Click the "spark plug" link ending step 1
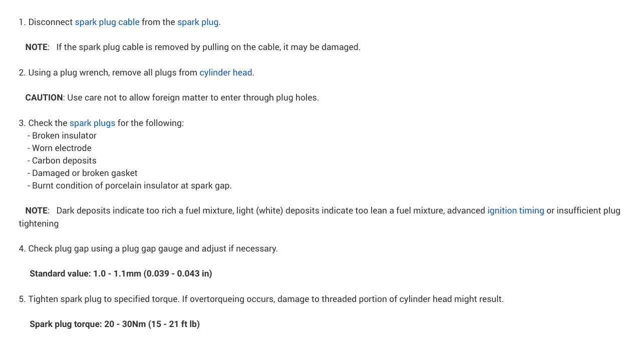This screenshot has width=641, height=352. click(198, 22)
